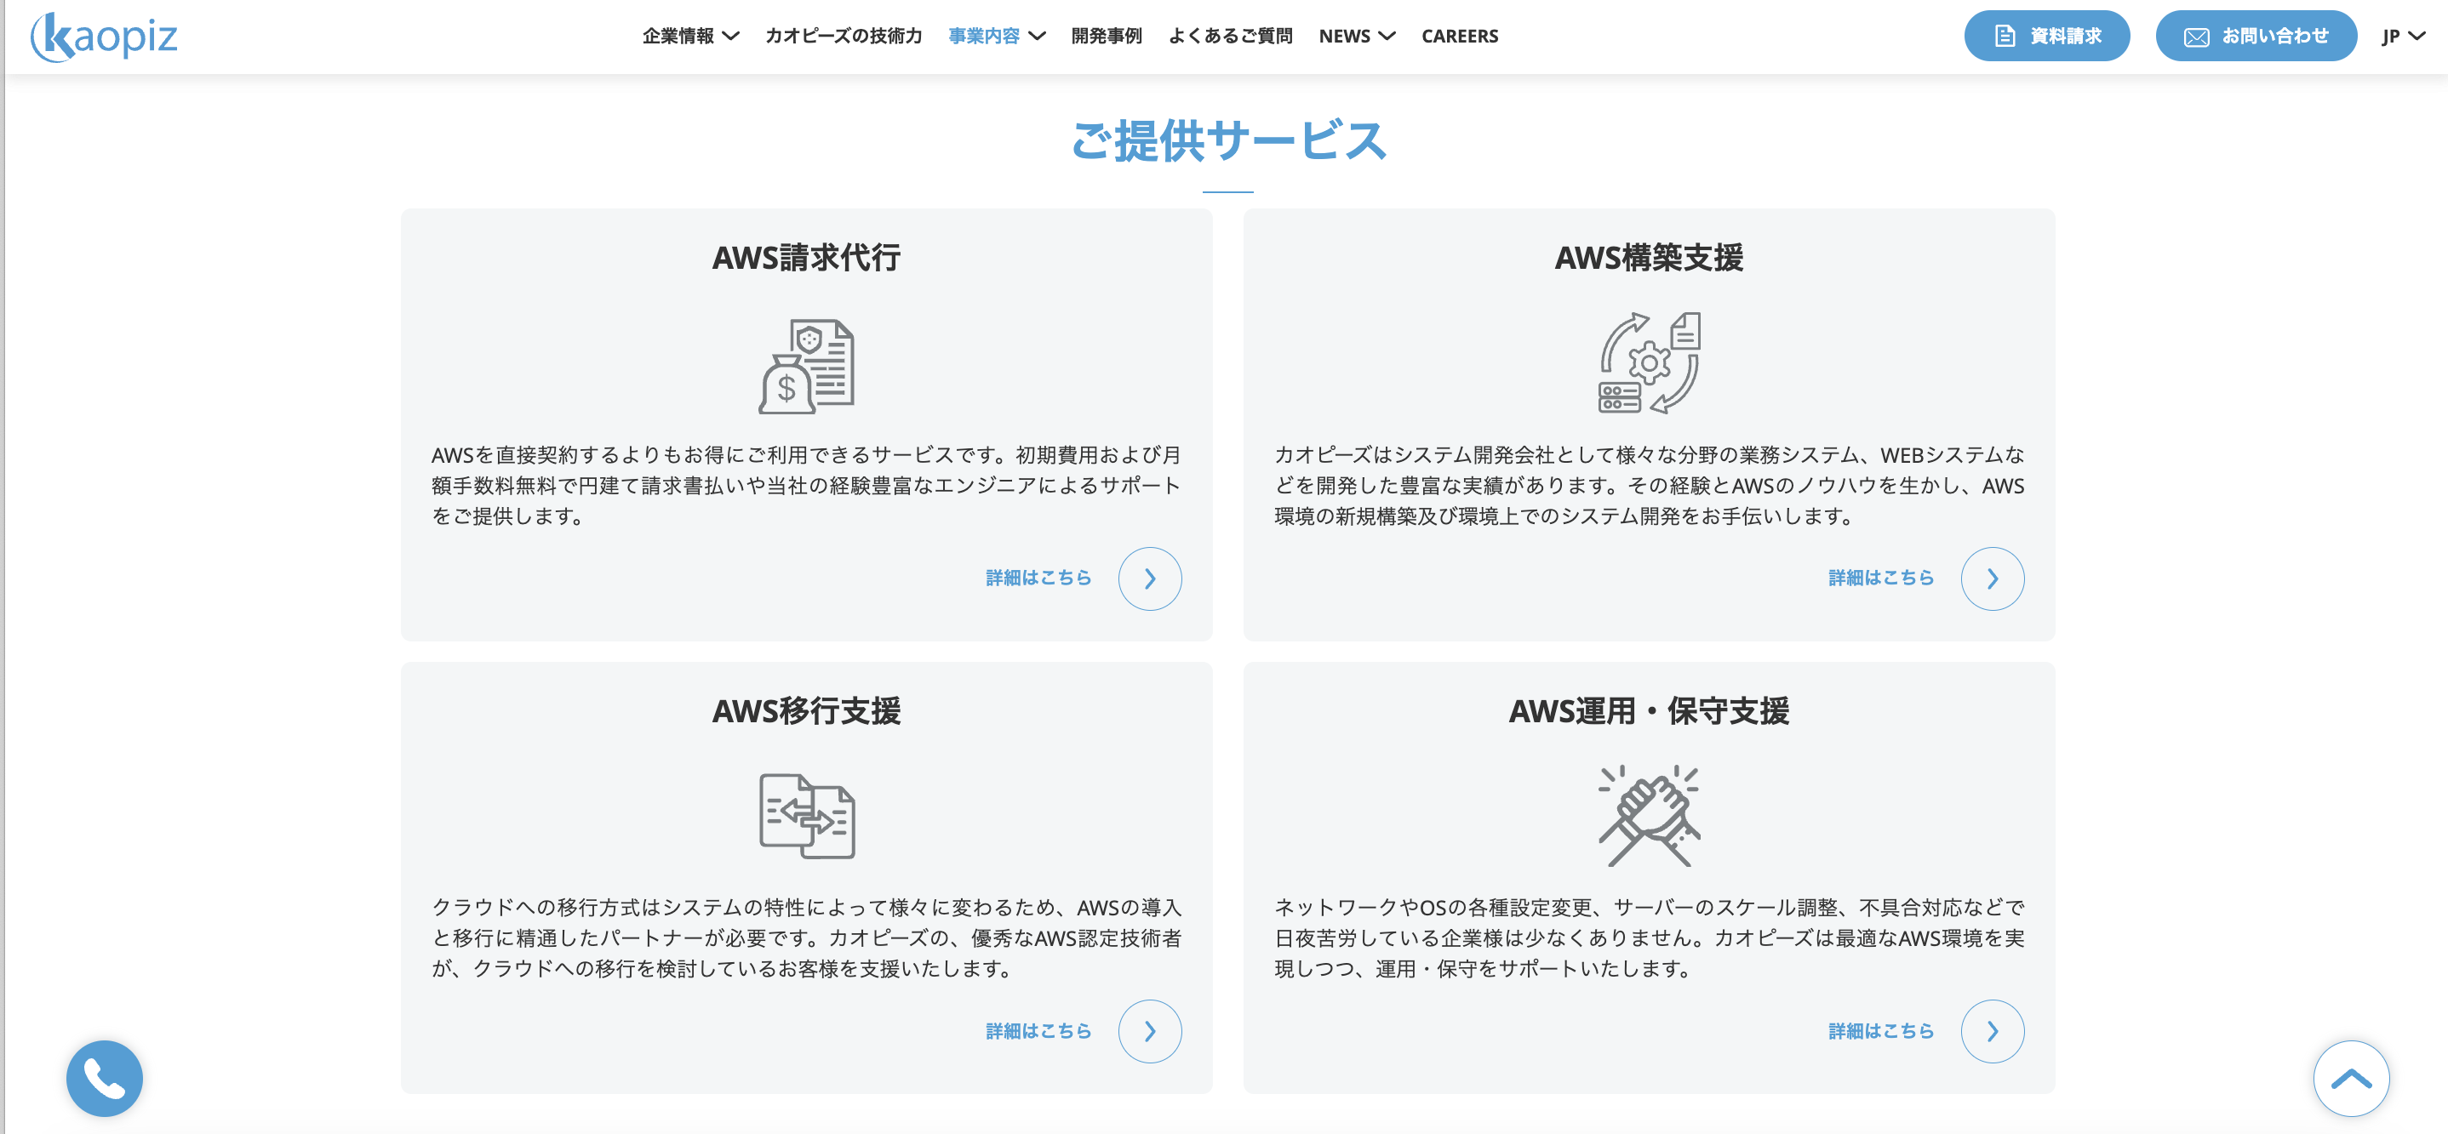Open カオピーズの技術力 page
The width and height of the screenshot is (2448, 1134).
[x=843, y=36]
